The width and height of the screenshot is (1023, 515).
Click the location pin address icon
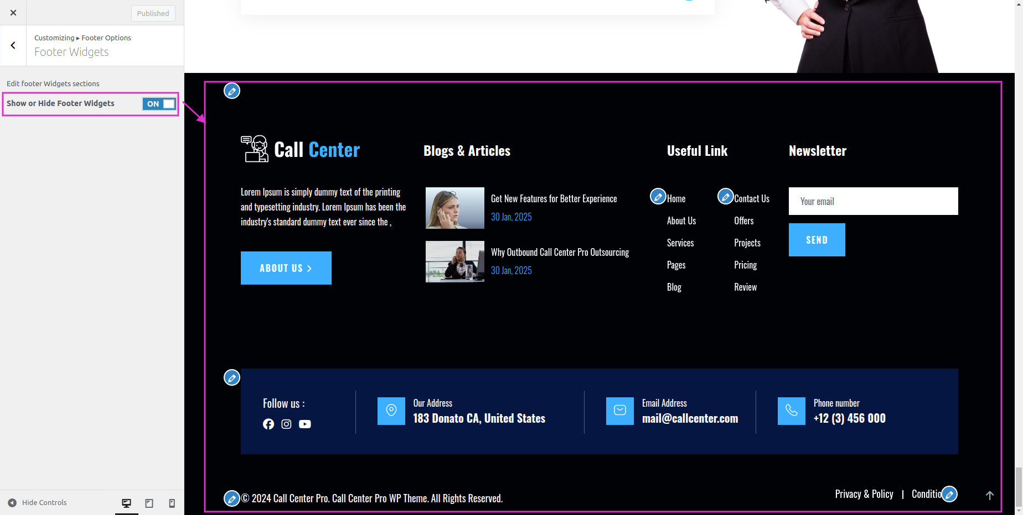pos(391,411)
